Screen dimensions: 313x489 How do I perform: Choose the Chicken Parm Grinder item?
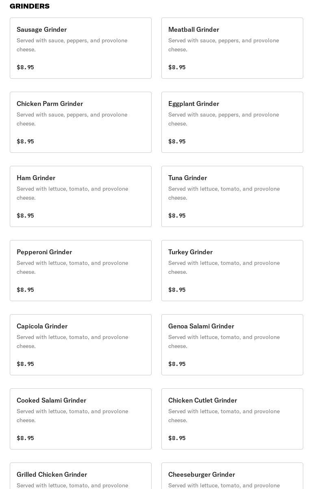[x=80, y=122]
